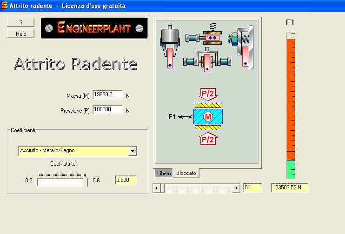Screen dimensions: 345x234
Task: Click the upper P/2 pressure arrow
Action: [x=207, y=94]
